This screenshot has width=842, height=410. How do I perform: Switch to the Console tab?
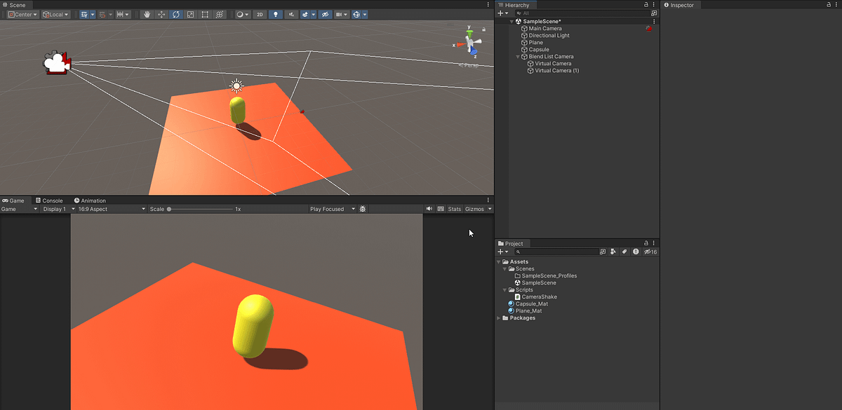click(x=49, y=200)
